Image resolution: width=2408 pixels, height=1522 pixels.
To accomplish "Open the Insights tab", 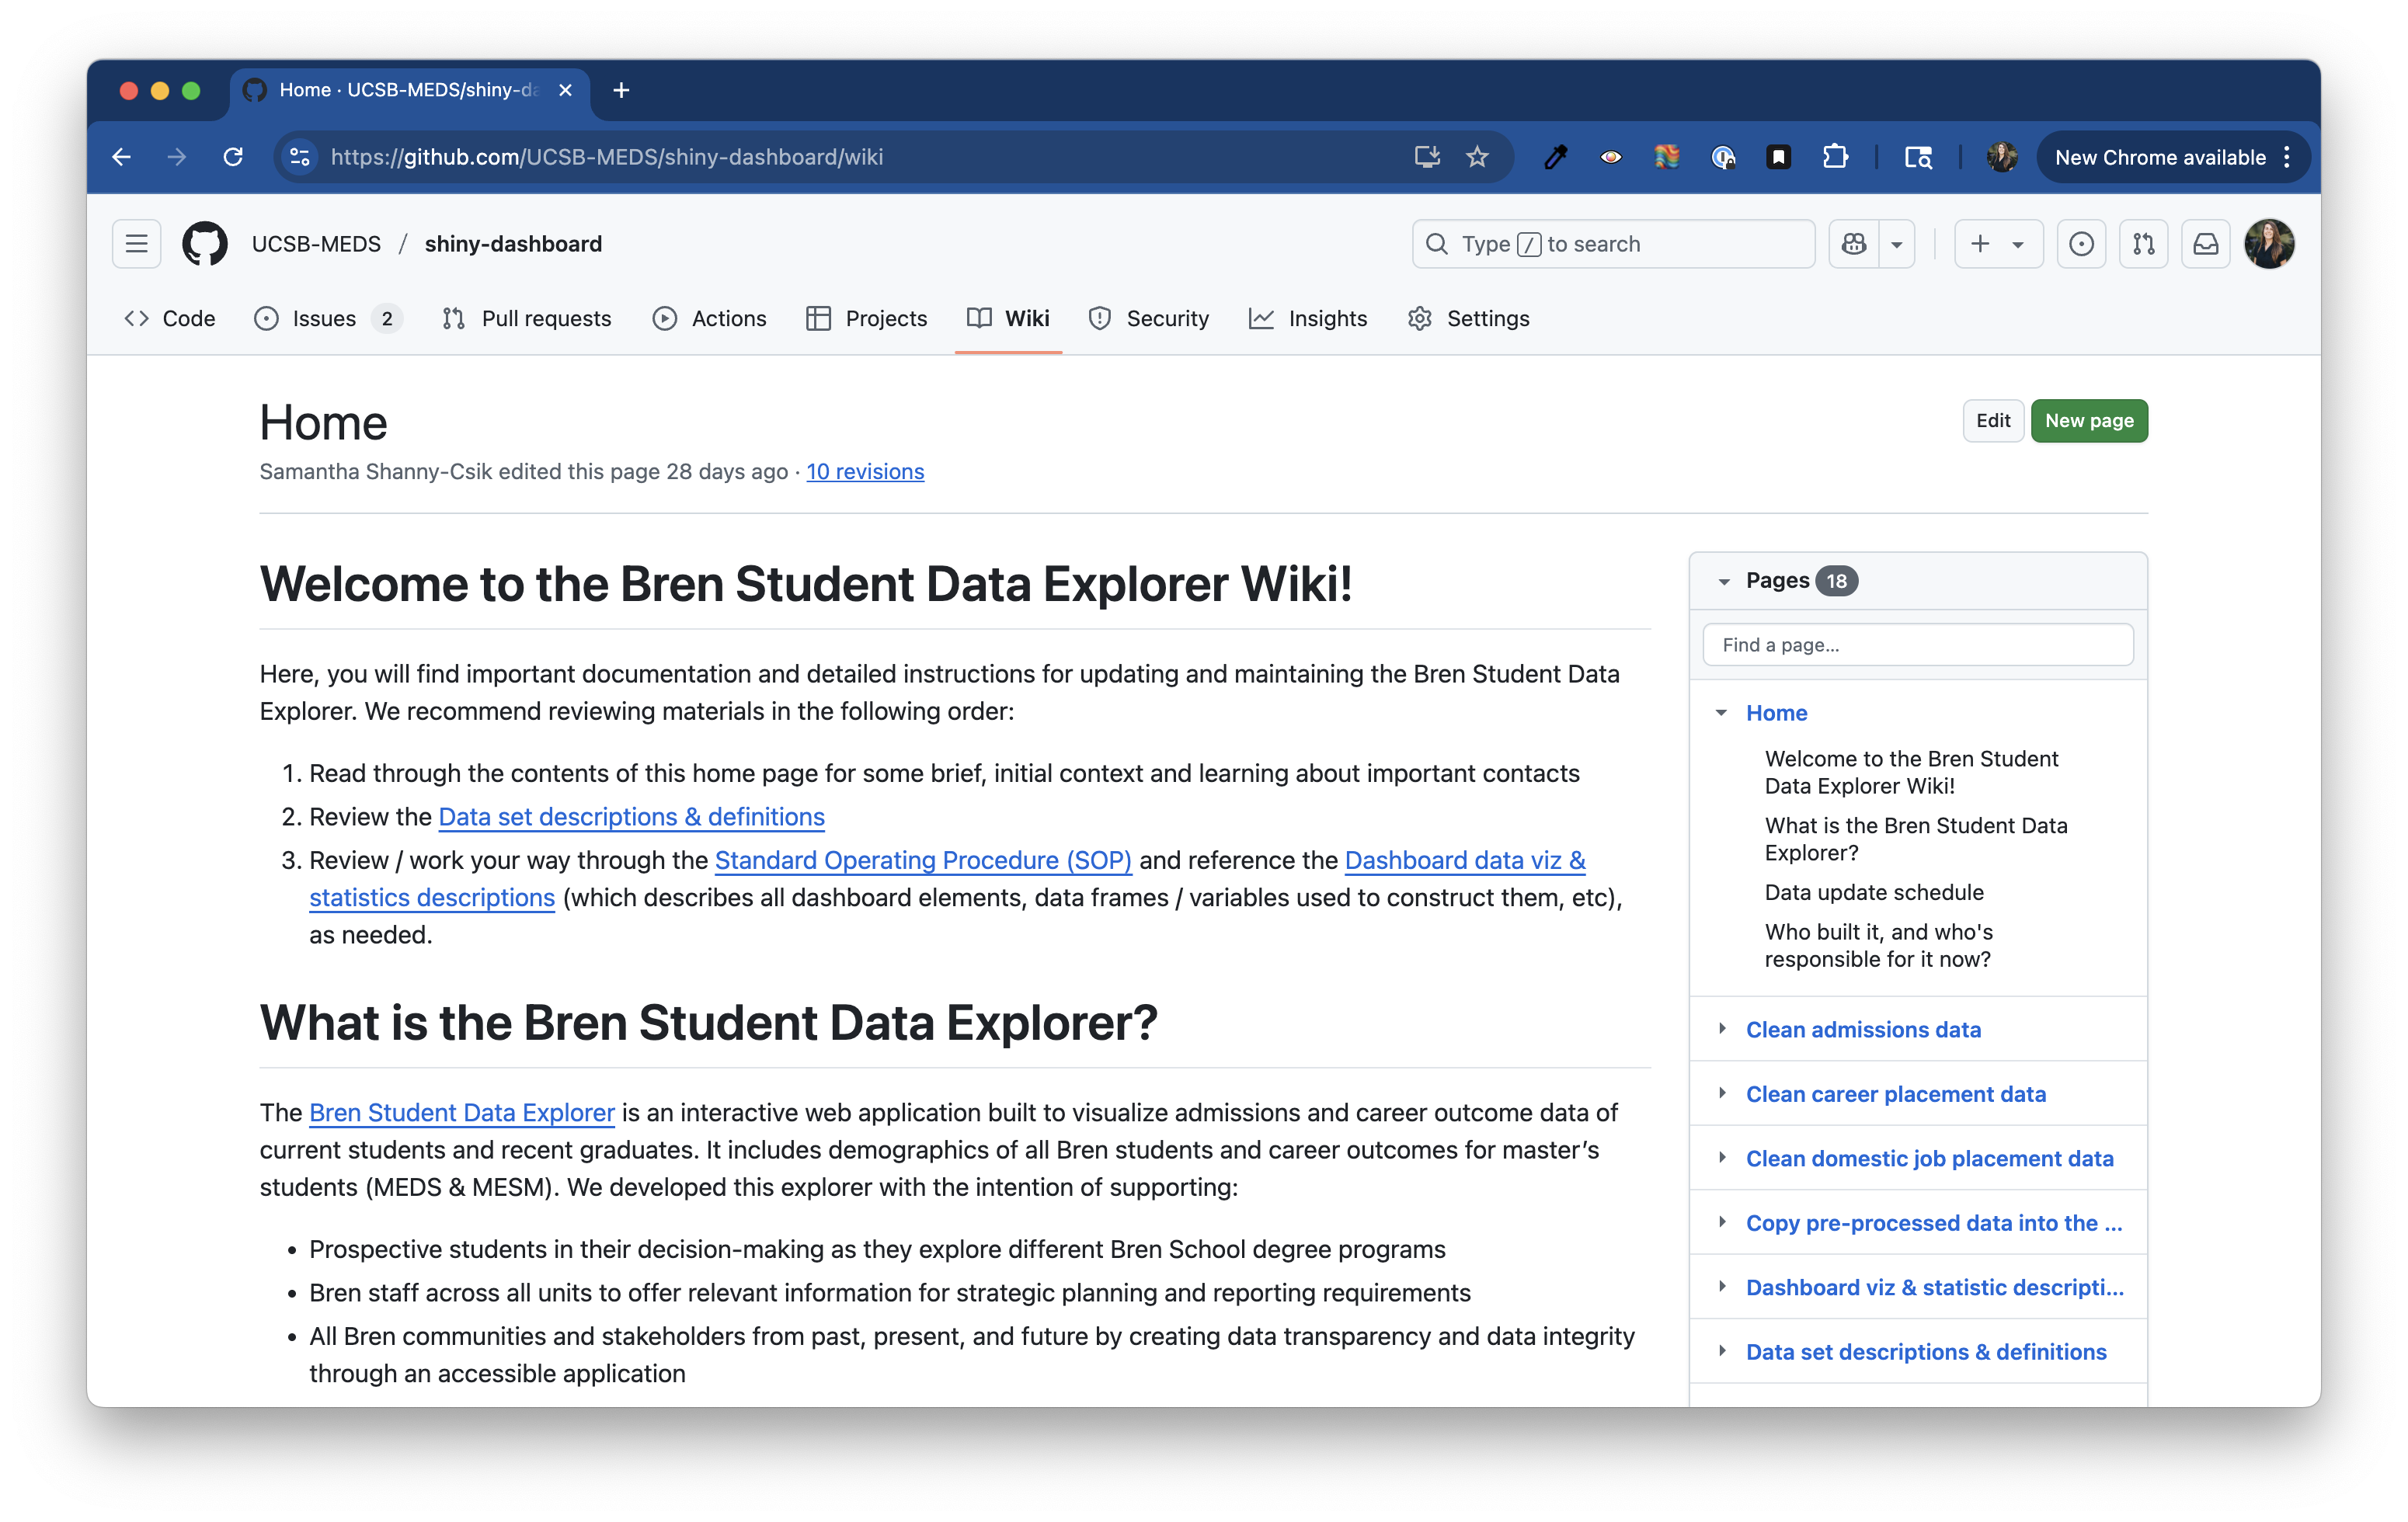I will tap(1307, 318).
